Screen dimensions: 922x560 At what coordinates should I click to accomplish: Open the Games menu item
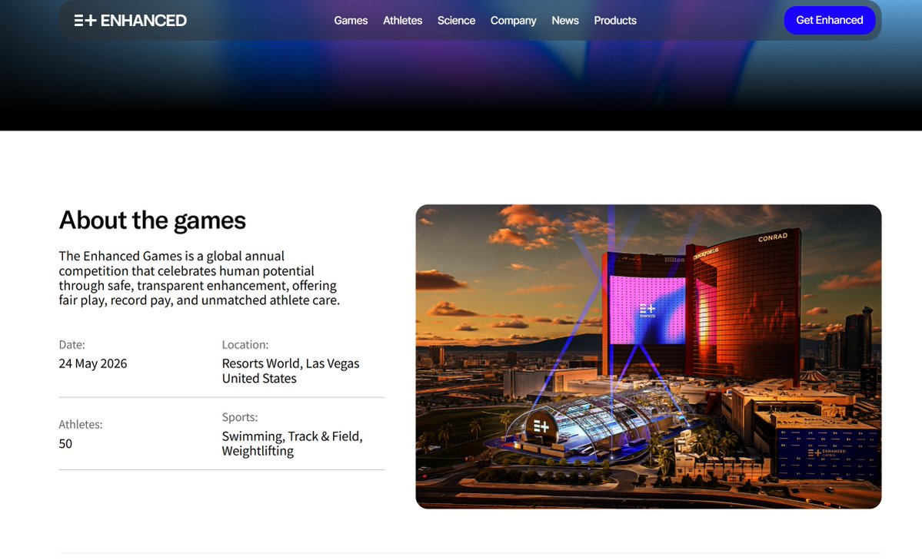(x=351, y=21)
